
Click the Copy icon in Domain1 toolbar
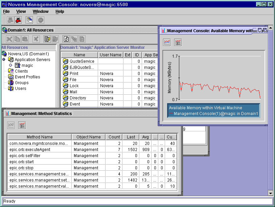(x=17, y=39)
